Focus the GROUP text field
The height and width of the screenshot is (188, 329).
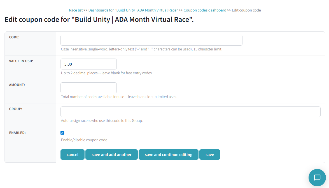(190, 112)
